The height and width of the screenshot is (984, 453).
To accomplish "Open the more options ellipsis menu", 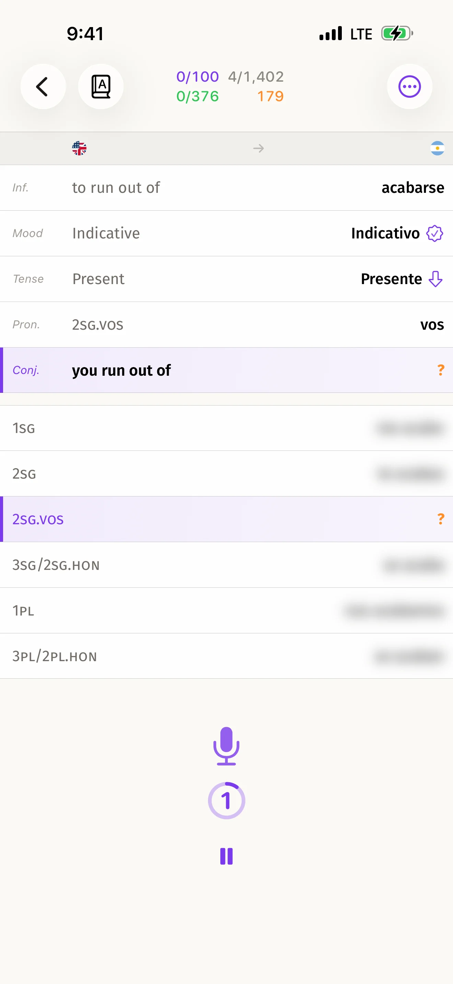I will point(409,87).
